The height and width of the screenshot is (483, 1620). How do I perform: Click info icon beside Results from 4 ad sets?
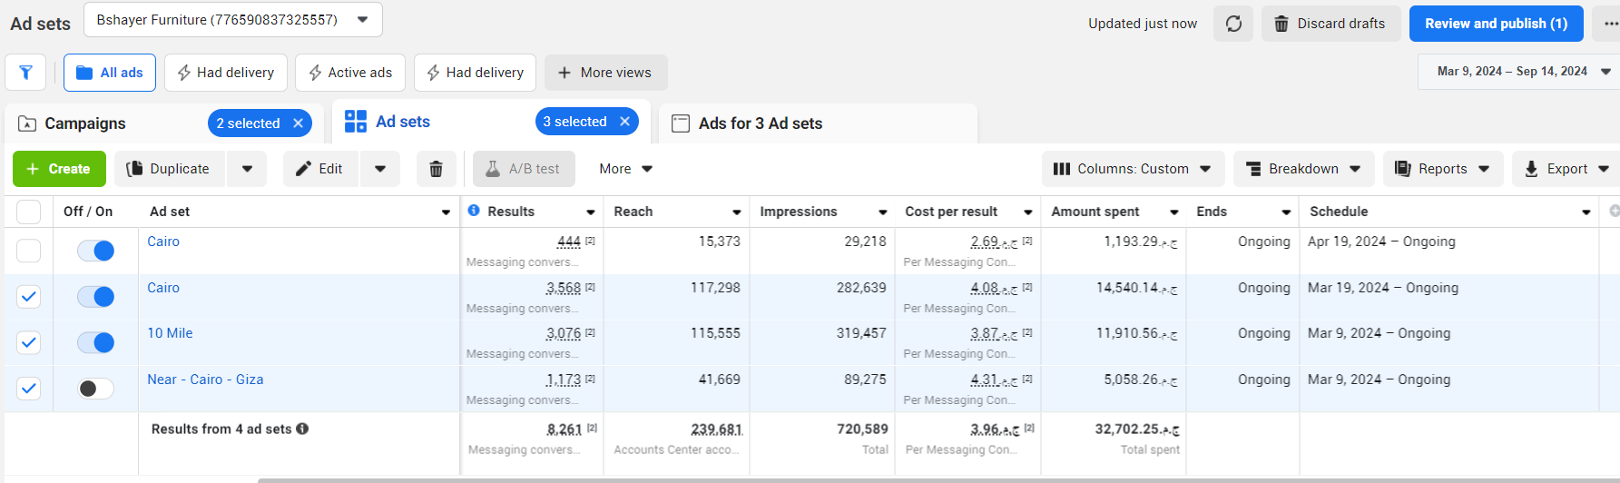302,429
